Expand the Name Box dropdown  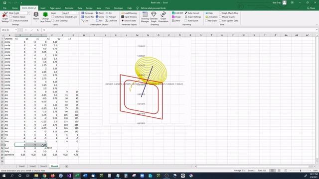point(16,30)
